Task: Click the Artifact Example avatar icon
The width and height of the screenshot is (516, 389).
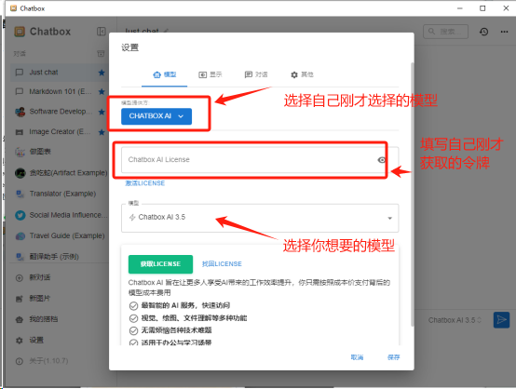Action: pos(20,173)
